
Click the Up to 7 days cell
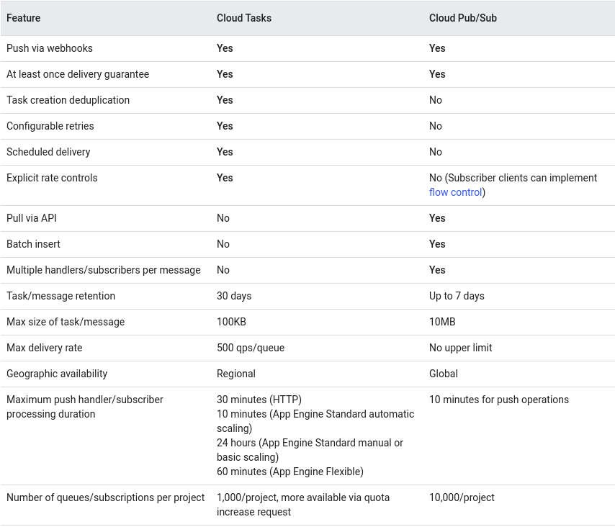(x=457, y=296)
